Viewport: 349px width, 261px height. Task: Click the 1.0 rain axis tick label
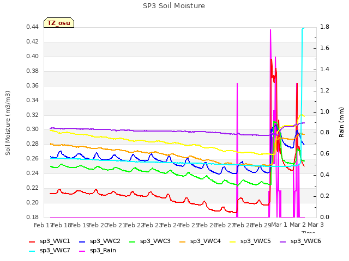point(324,111)
